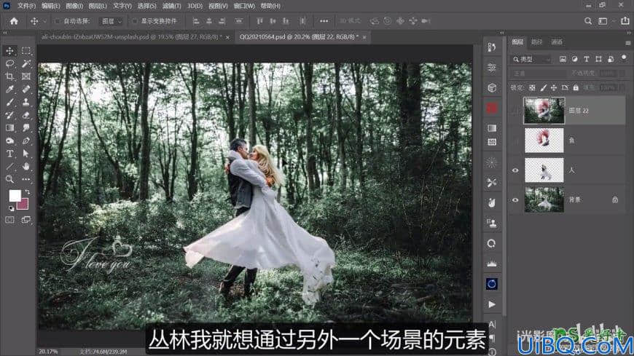Filter layers by pixel layers

[x=563, y=59]
